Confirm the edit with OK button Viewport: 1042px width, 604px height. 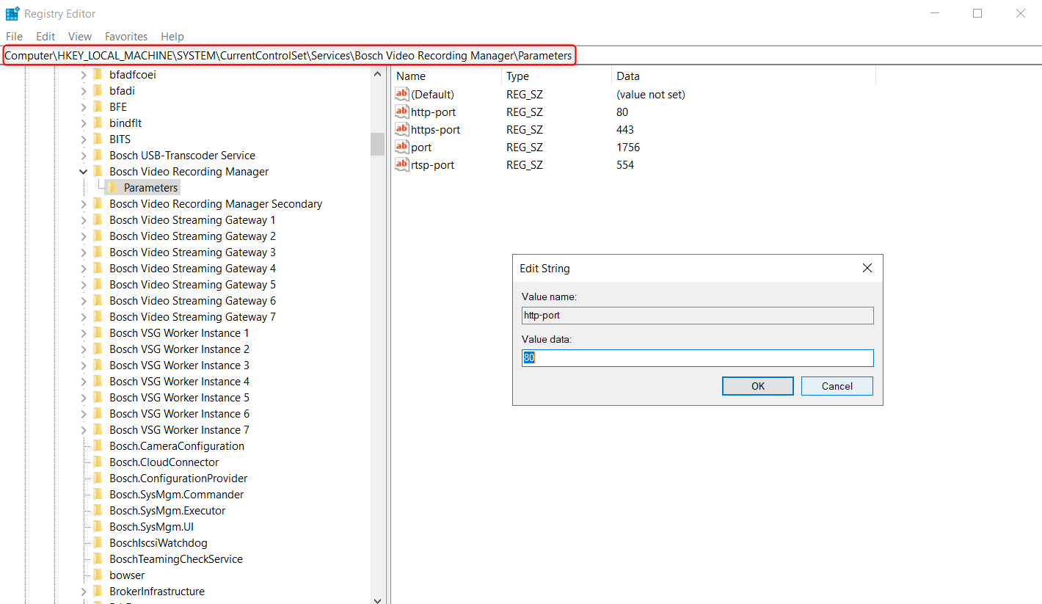pos(758,386)
